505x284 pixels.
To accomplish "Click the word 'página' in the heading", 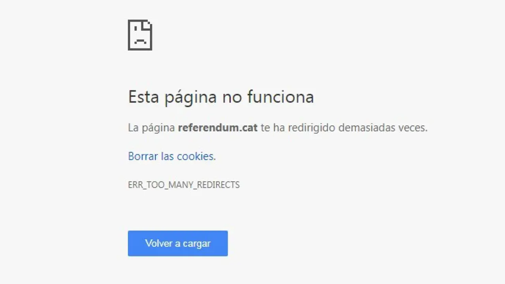I will coord(190,97).
